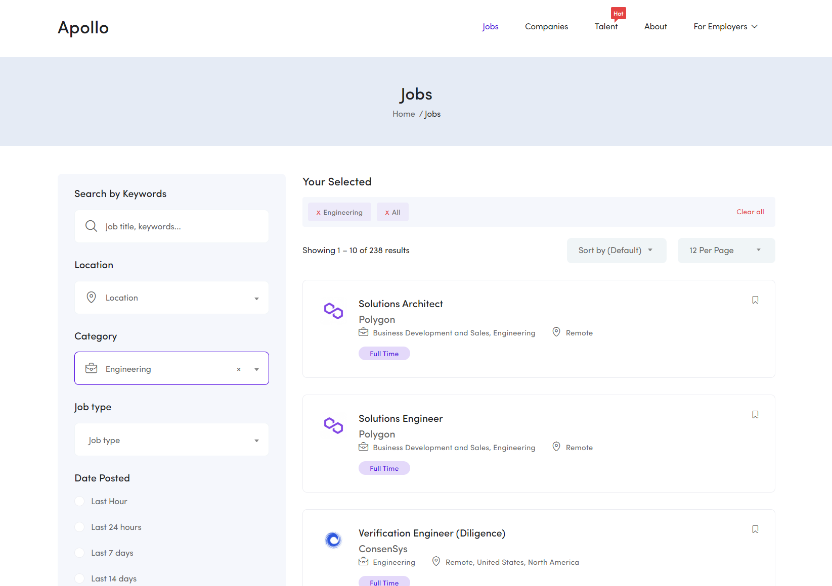
Task: Bookmark the Solutions Architect job
Action: point(755,300)
